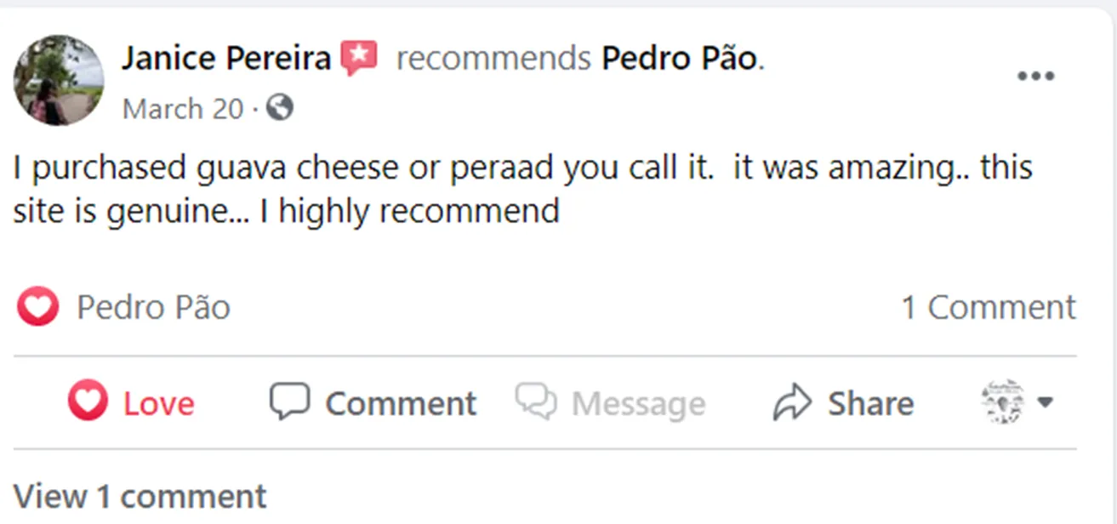This screenshot has width=1117, height=524.
Task: Click the heart reaction icon beside Pedro Pão
Action: [x=37, y=307]
